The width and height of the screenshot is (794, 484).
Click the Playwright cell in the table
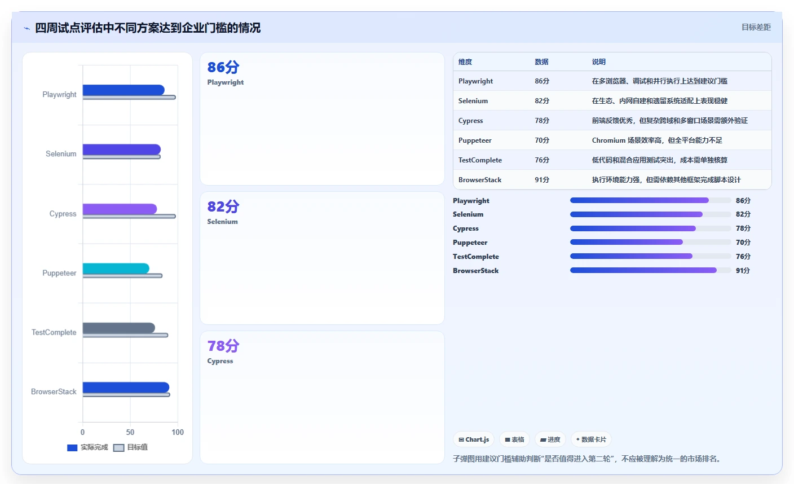click(476, 81)
